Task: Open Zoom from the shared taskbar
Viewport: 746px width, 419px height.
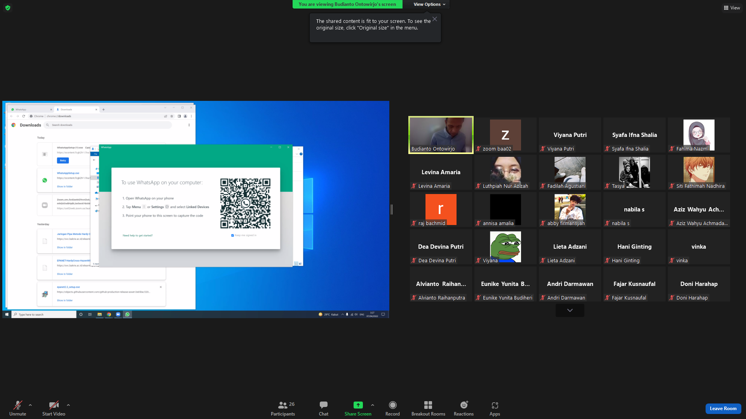Action: (118, 314)
